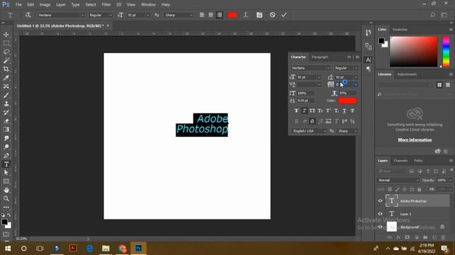The height and width of the screenshot is (255, 455).
Task: Select the Clone Stamp tool
Action: (x=6, y=104)
